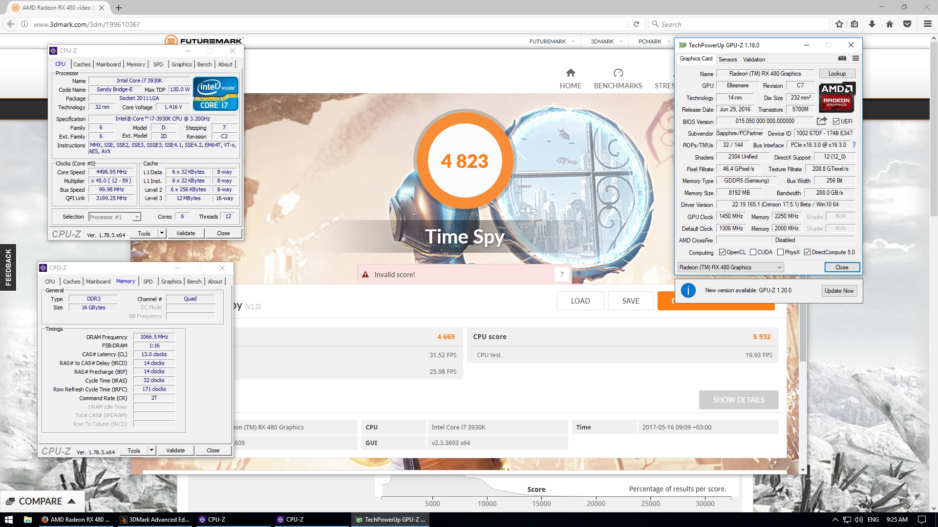Click the volume icon in system tray
The width and height of the screenshot is (938, 527).
(859, 520)
